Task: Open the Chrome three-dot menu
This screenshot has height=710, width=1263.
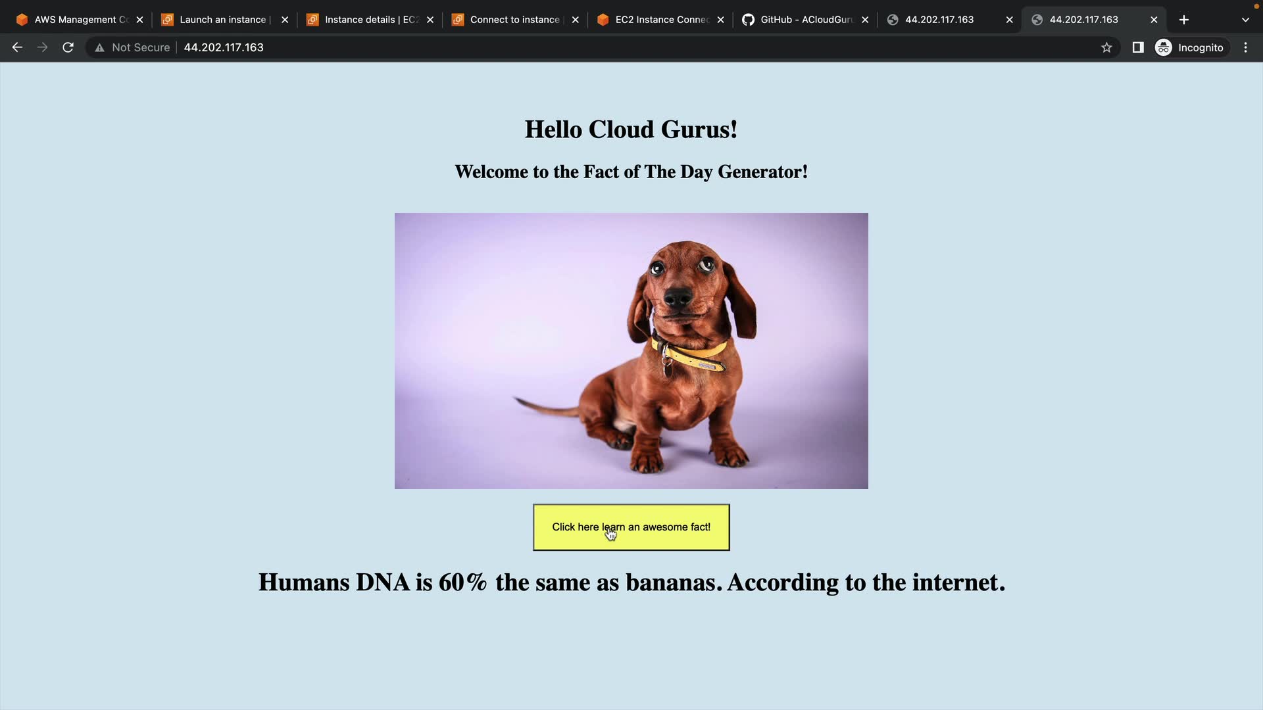Action: pyautogui.click(x=1245, y=47)
